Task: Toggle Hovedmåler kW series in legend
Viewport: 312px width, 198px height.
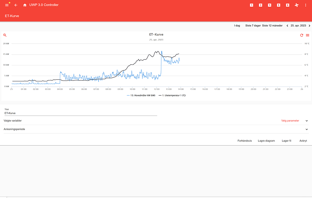Action: pos(141,95)
